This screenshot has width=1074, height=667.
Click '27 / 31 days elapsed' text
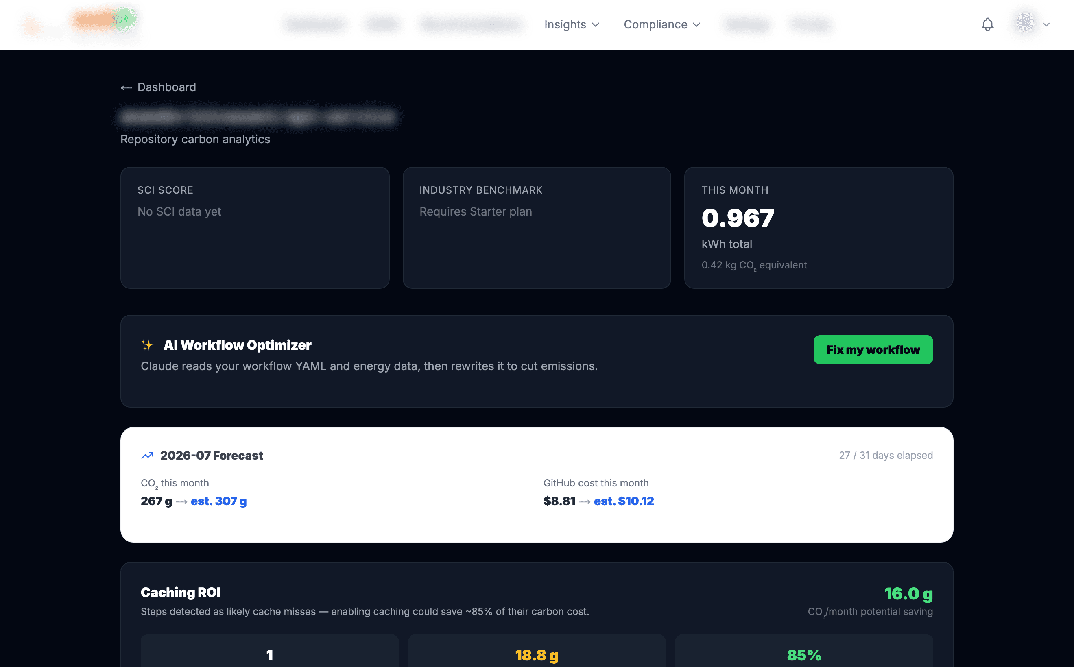[x=886, y=455]
